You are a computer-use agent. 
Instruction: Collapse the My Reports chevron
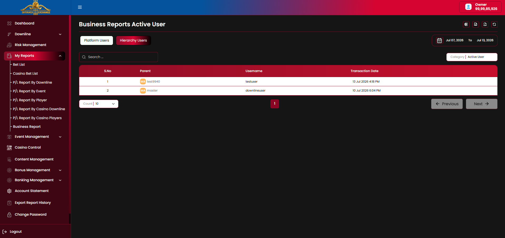[x=60, y=56]
